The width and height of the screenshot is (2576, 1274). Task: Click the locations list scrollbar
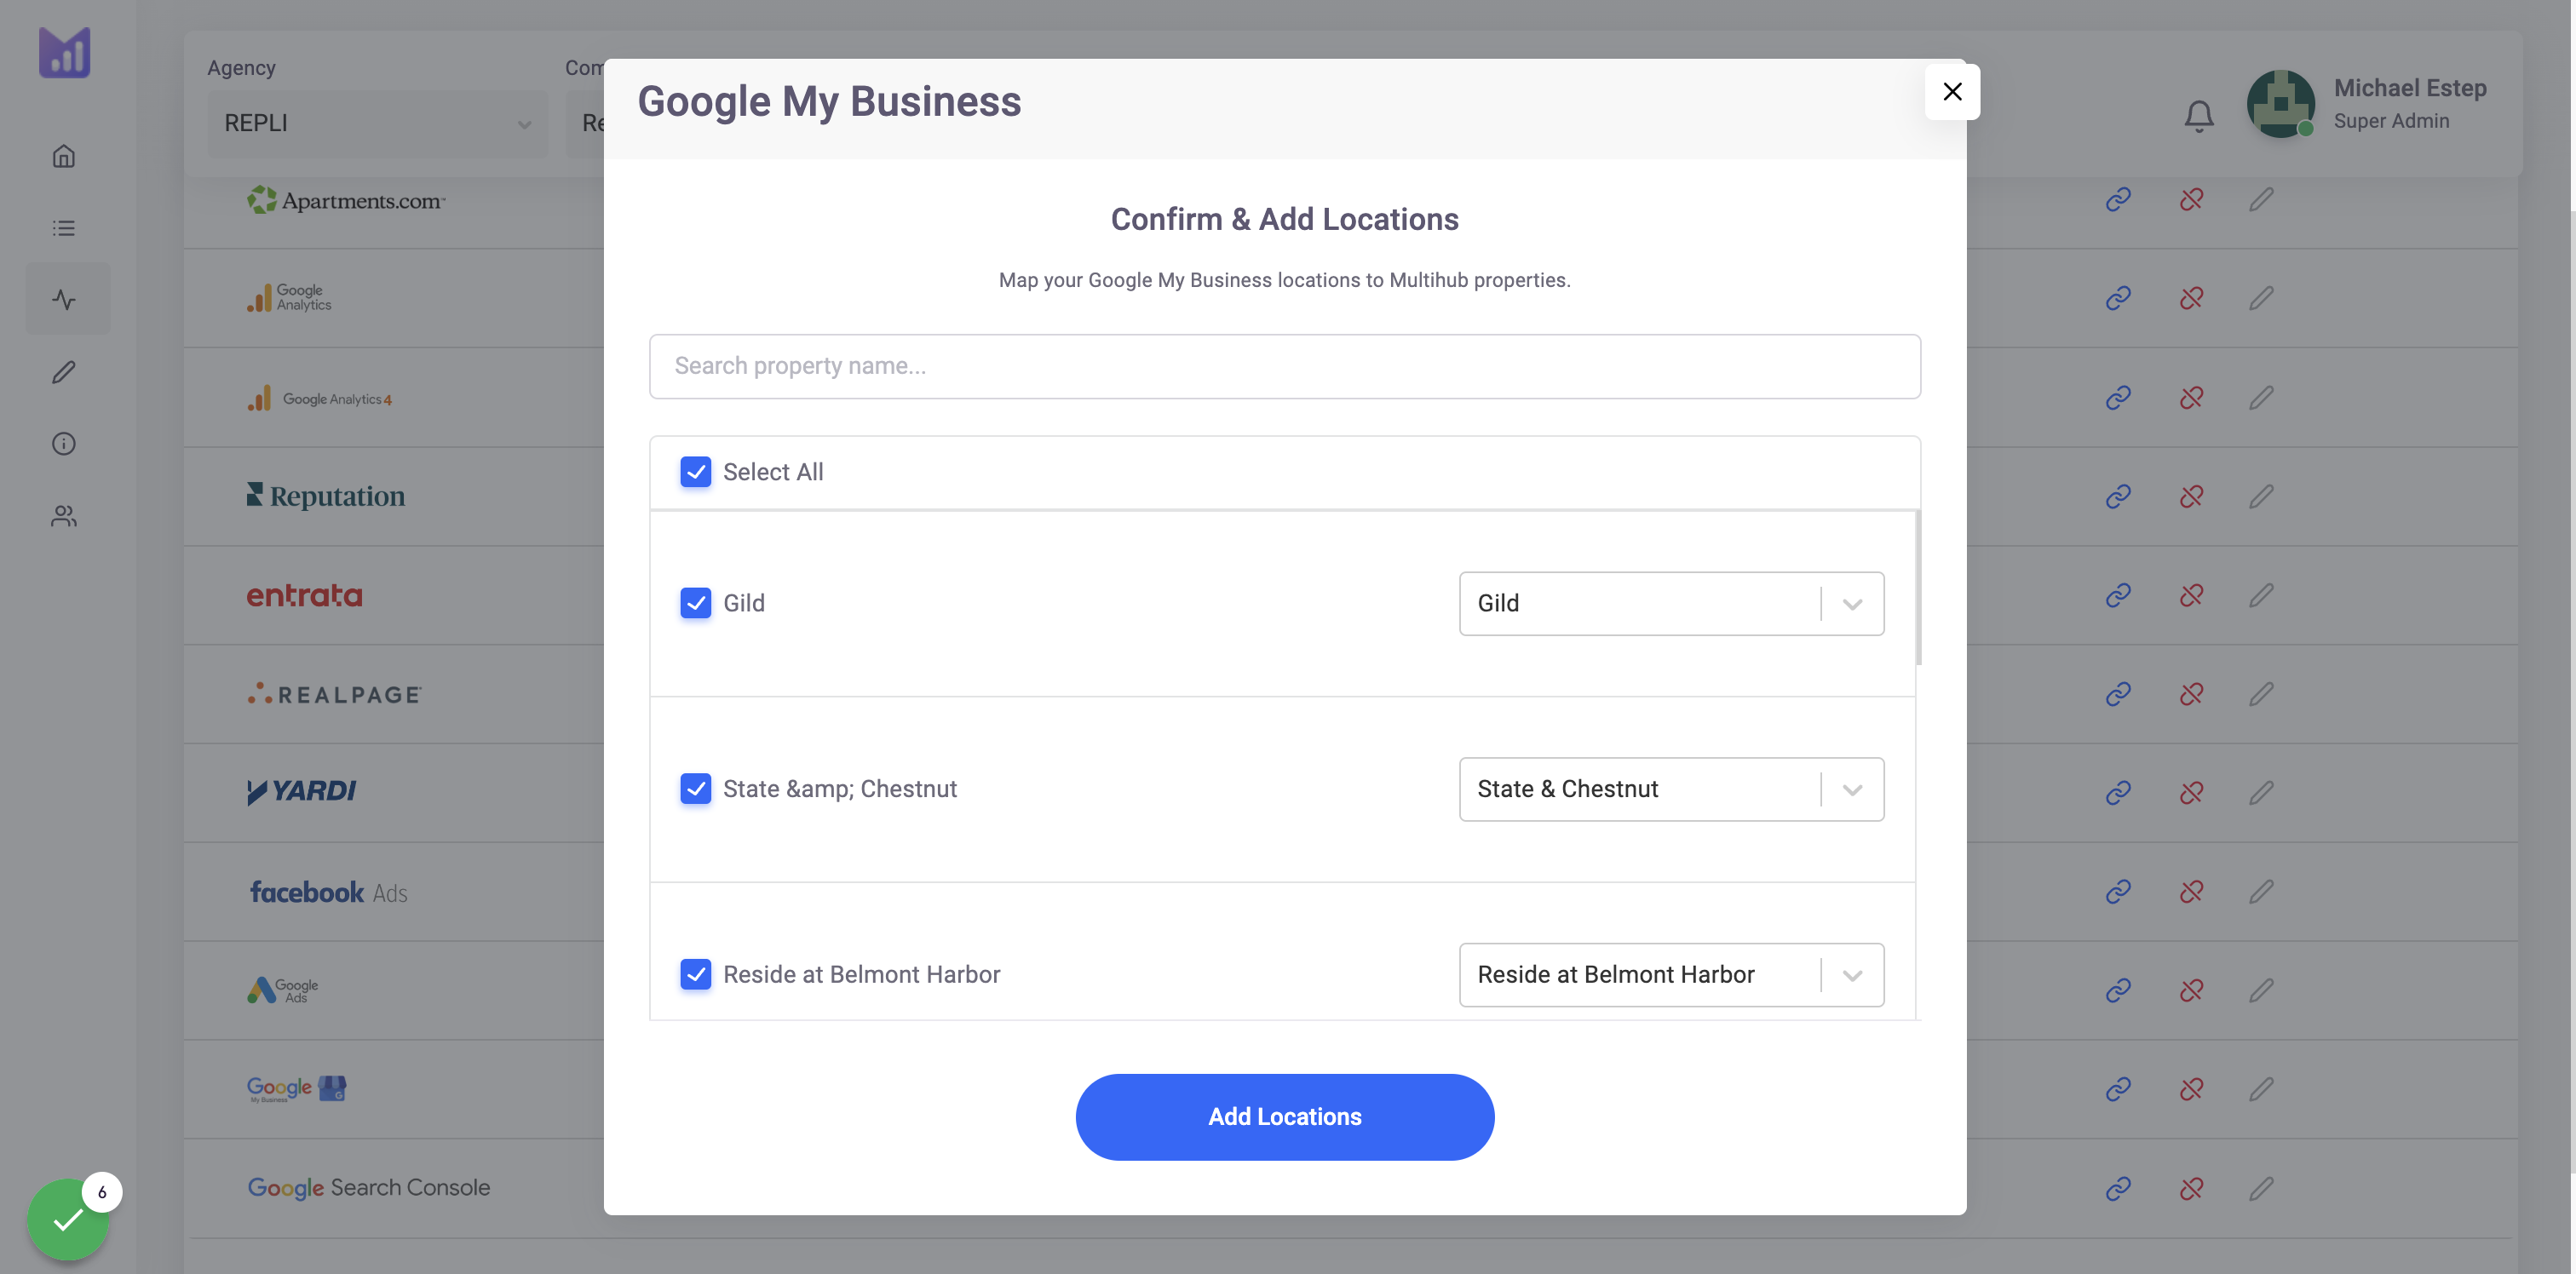point(1918,588)
